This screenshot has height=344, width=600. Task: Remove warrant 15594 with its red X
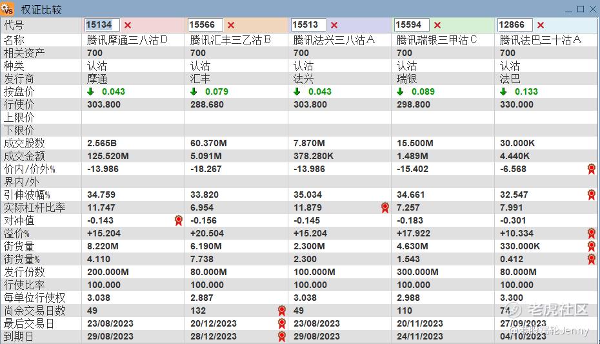437,25
